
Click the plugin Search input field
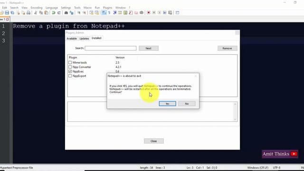(111, 48)
